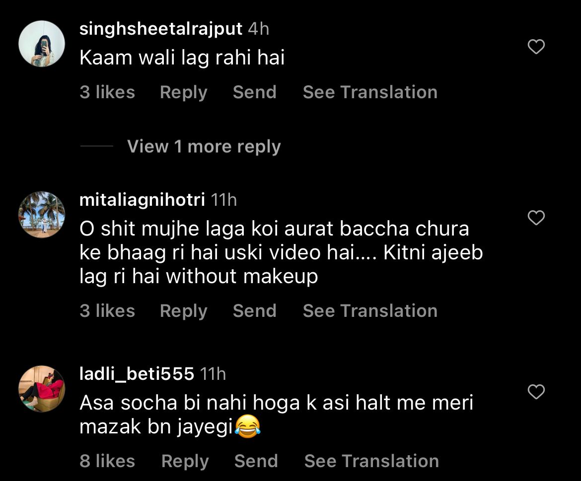
Task: Open mitaliagnihotri's palm tree avatar
Action: (x=42, y=215)
